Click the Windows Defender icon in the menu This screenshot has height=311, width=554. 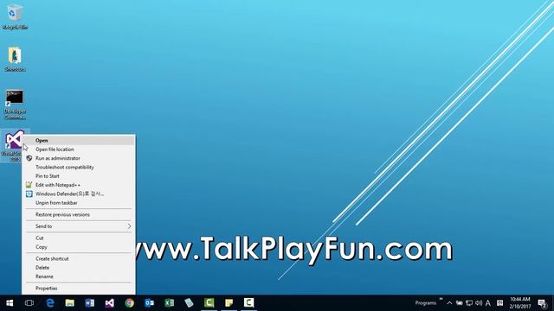(29, 194)
